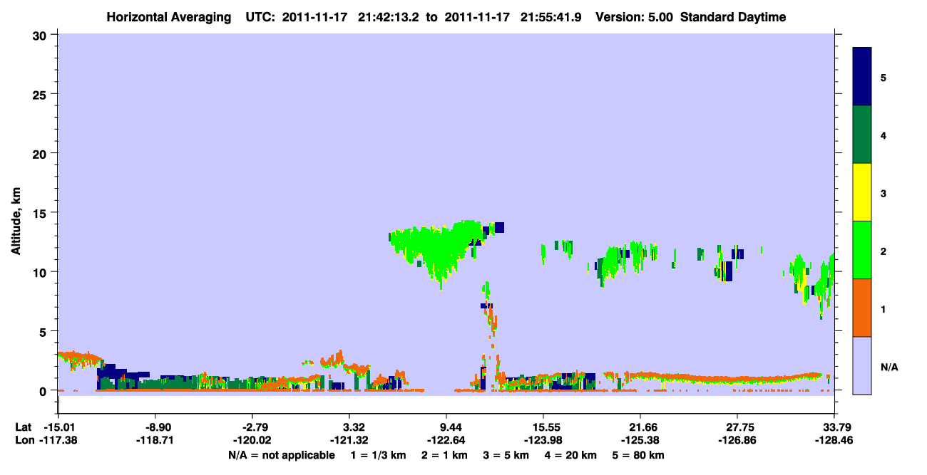Viewport: 927px width, 475px height.
Task: Click the longitude value '-122.64'
Action: pos(446,440)
